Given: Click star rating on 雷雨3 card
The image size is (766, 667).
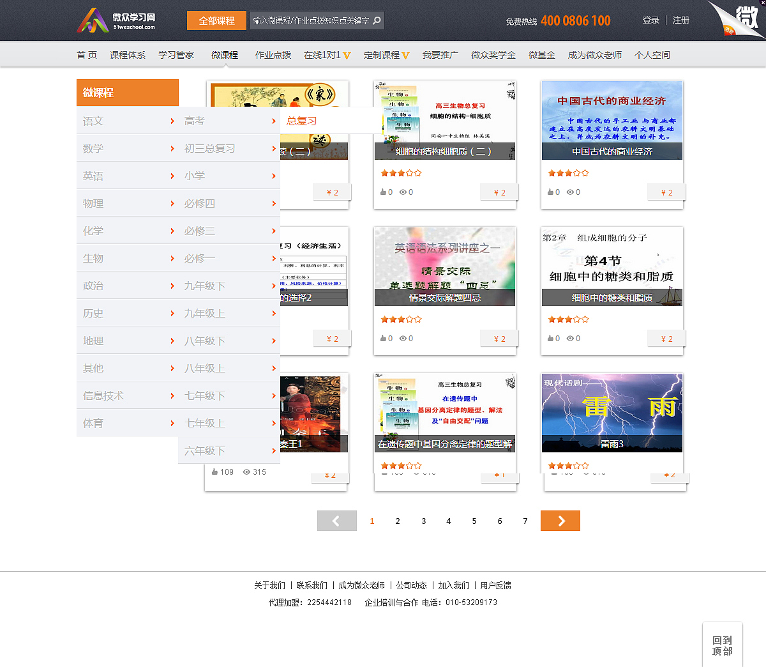Looking at the screenshot, I should point(569,466).
